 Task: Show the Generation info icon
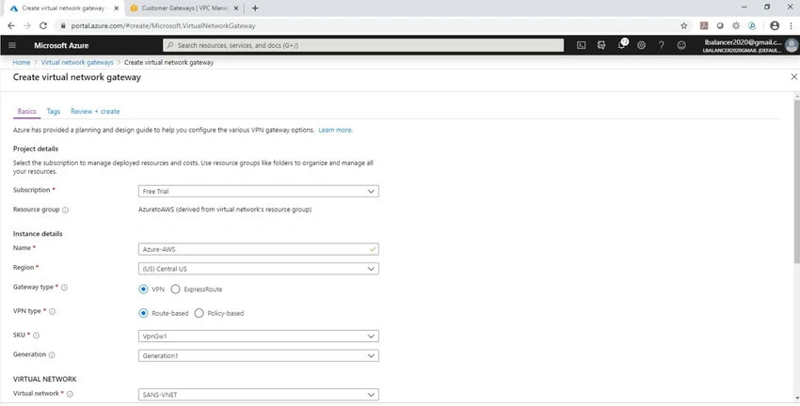[52, 354]
